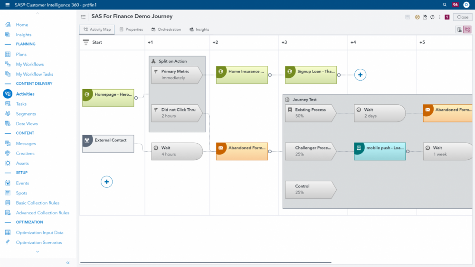The width and height of the screenshot is (475, 267).
Task: Collapse the PLANNING section
Action: click(x=8, y=44)
